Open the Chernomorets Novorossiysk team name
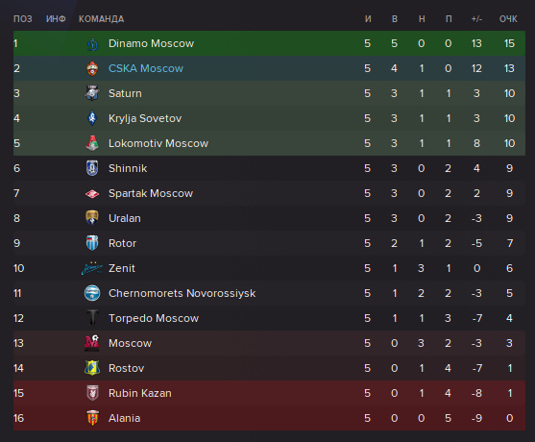Screen dimensions: 535x442 coord(182,293)
